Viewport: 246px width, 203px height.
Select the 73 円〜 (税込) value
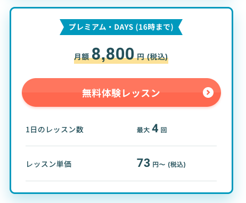(161, 163)
